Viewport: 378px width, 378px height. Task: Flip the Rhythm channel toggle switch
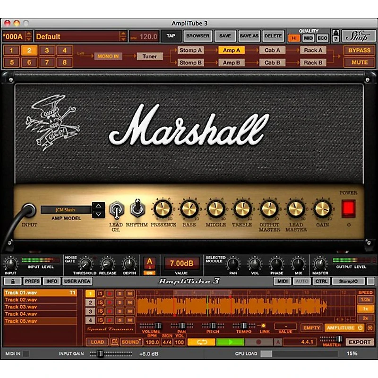pos(137,208)
